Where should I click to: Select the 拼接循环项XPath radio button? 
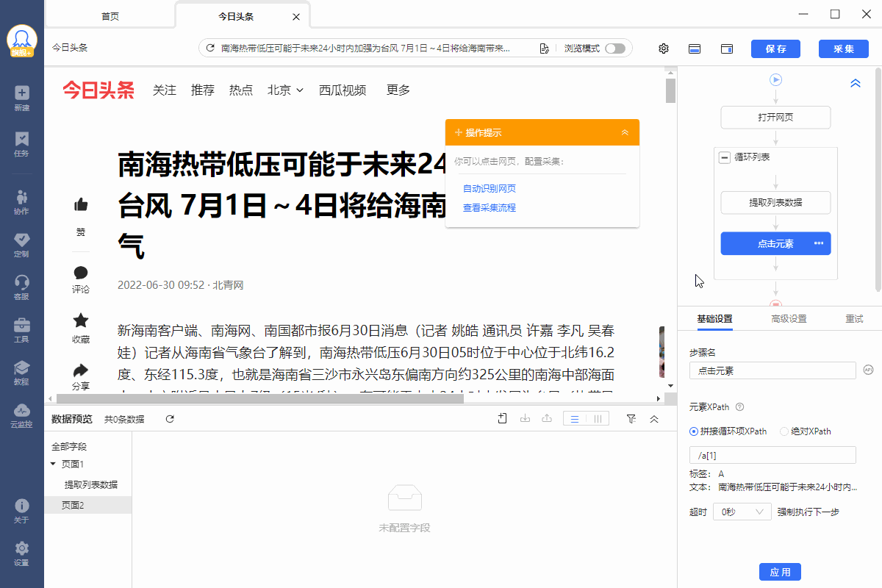pos(694,431)
